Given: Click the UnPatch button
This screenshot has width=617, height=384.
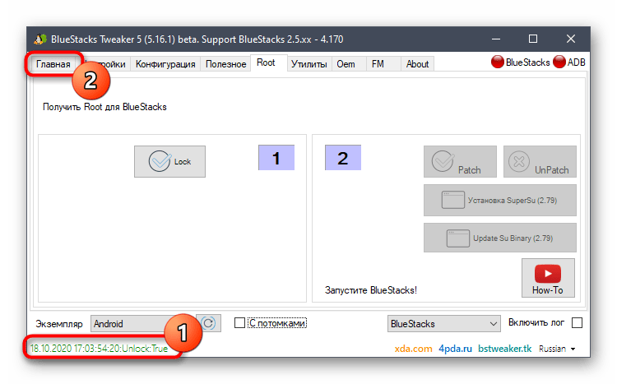Looking at the screenshot, I should click(x=540, y=162).
